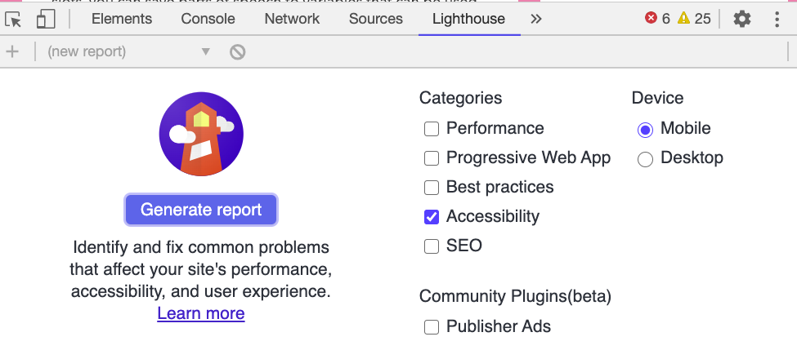Switch to the Console tab

coord(208,20)
